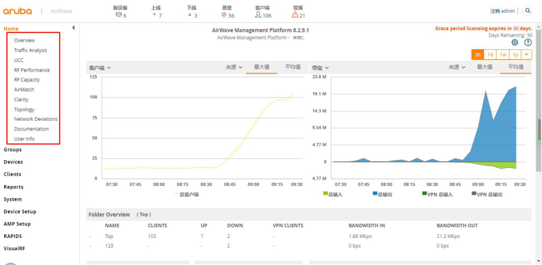This screenshot has height=265, width=542.
Task: Collapse the left navigation sidebar arrow
Action: pyautogui.click(x=74, y=28)
